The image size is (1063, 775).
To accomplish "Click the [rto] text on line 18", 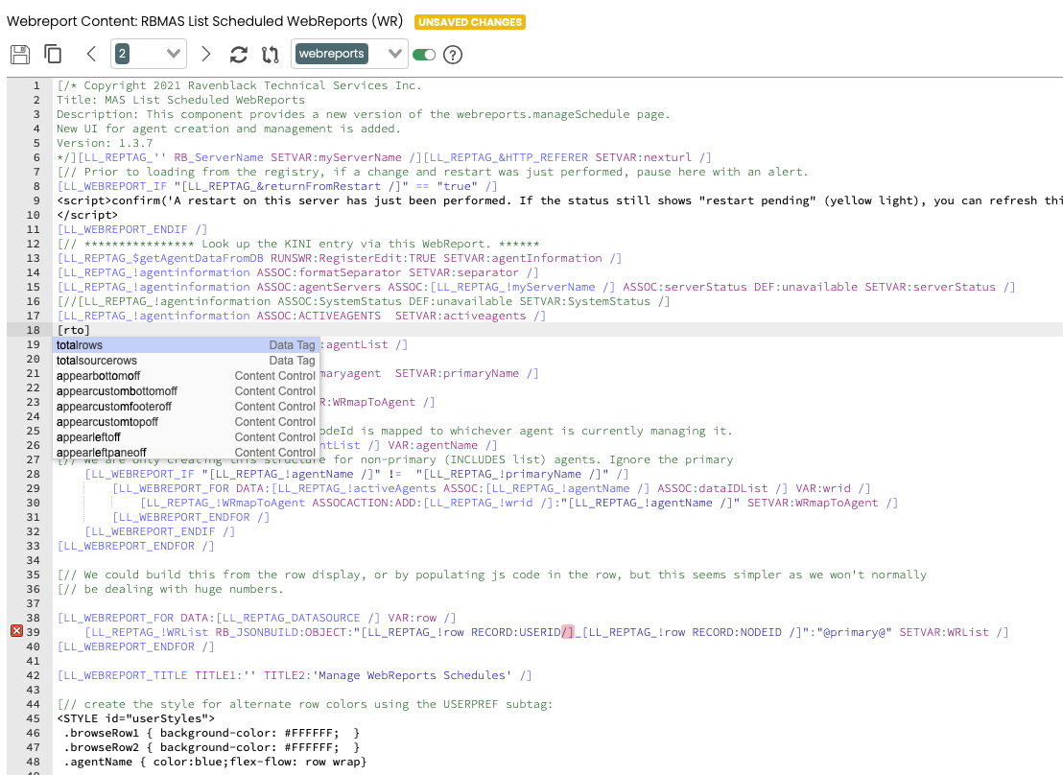I will click(74, 330).
